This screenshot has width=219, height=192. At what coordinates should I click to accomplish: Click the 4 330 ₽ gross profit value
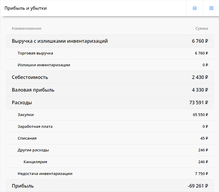tap(200, 90)
